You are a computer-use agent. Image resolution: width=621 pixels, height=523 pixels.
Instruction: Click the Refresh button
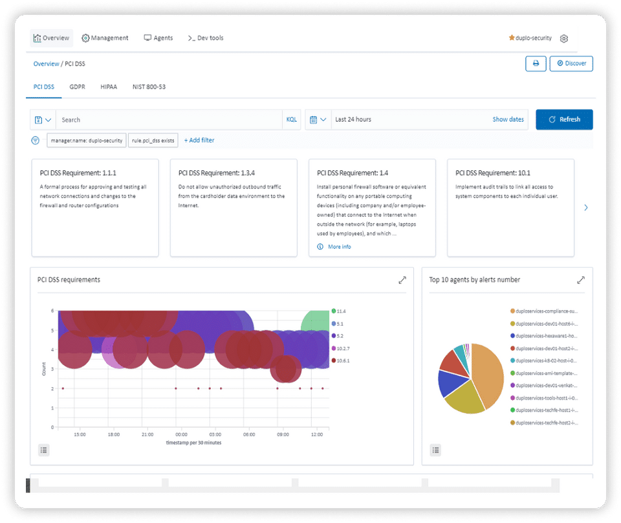[564, 119]
